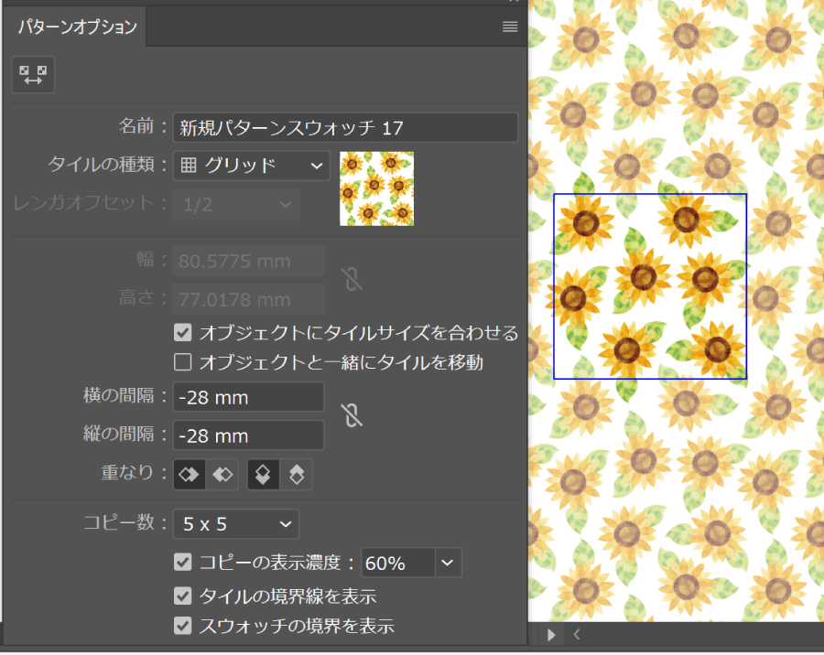Screen dimensions: 824x655
Task: Open the panel flyout menu
Action: (509, 27)
